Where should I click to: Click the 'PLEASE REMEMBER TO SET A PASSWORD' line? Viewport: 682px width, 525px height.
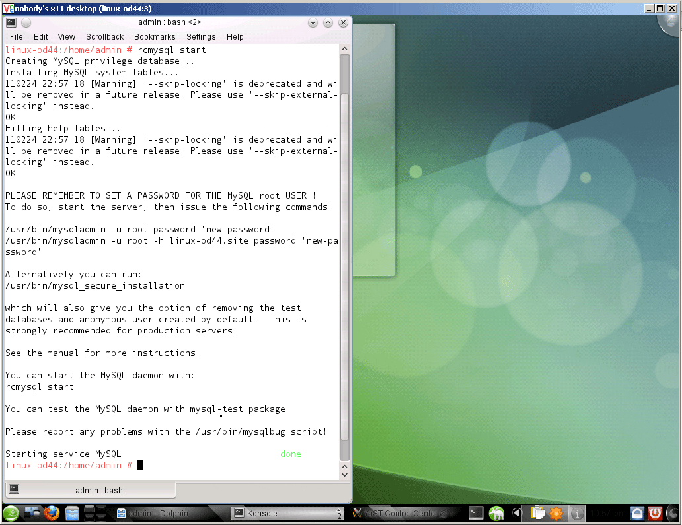(161, 196)
